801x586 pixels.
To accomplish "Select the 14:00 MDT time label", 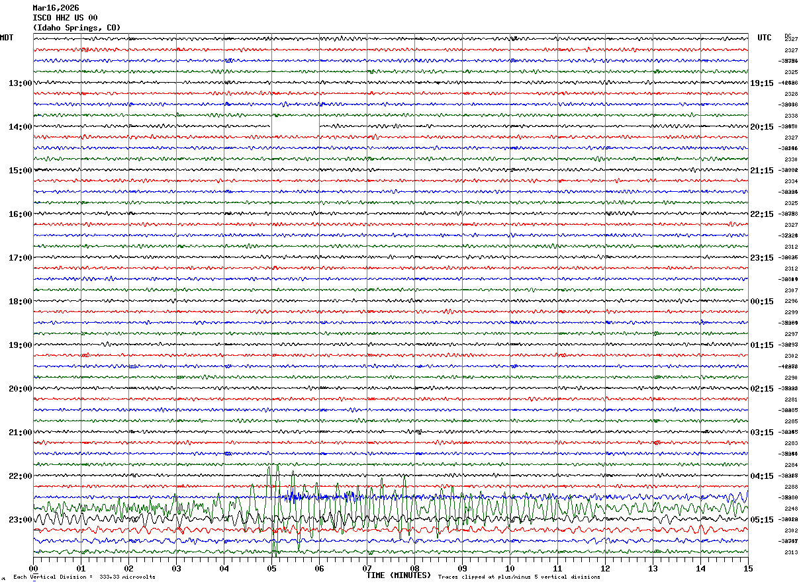I will [x=21, y=127].
